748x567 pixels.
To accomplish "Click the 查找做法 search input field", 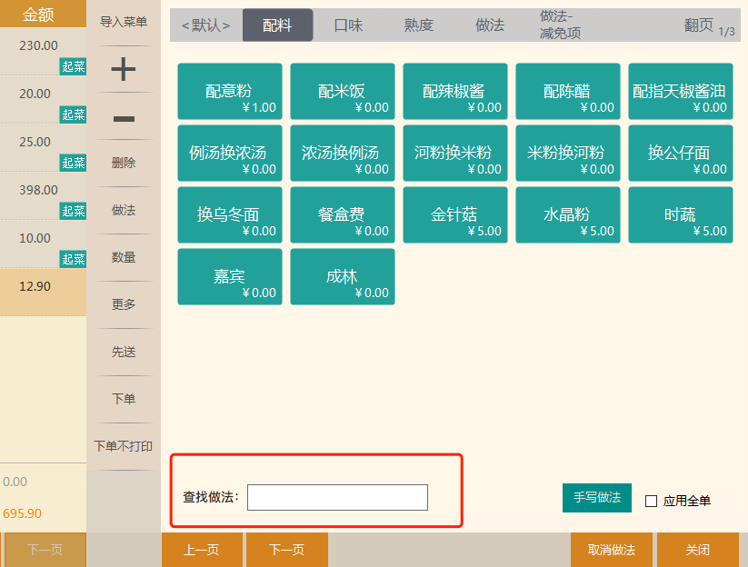I will [x=337, y=498].
